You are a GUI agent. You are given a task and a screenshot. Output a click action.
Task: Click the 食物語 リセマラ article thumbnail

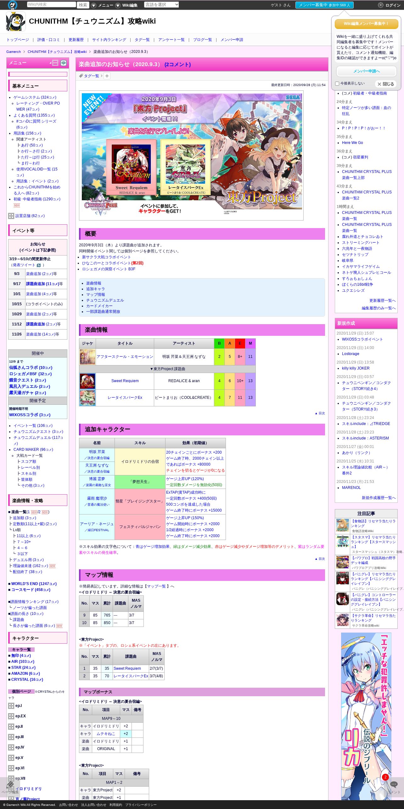343,525
